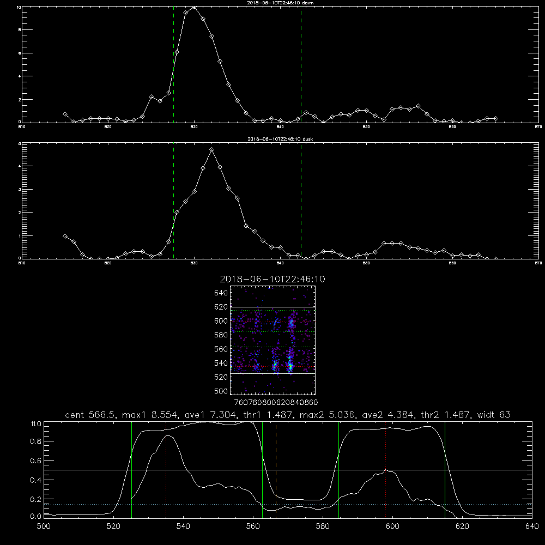Click the 2018-06-10T22:46:10 title above the image
This screenshot has width=545, height=545.
click(272, 279)
